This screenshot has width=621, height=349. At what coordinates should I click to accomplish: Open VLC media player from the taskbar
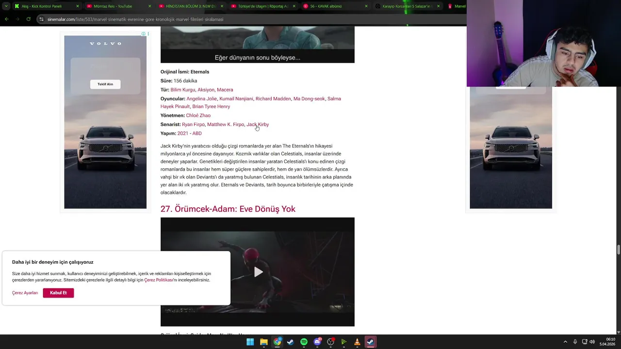[x=357, y=342]
